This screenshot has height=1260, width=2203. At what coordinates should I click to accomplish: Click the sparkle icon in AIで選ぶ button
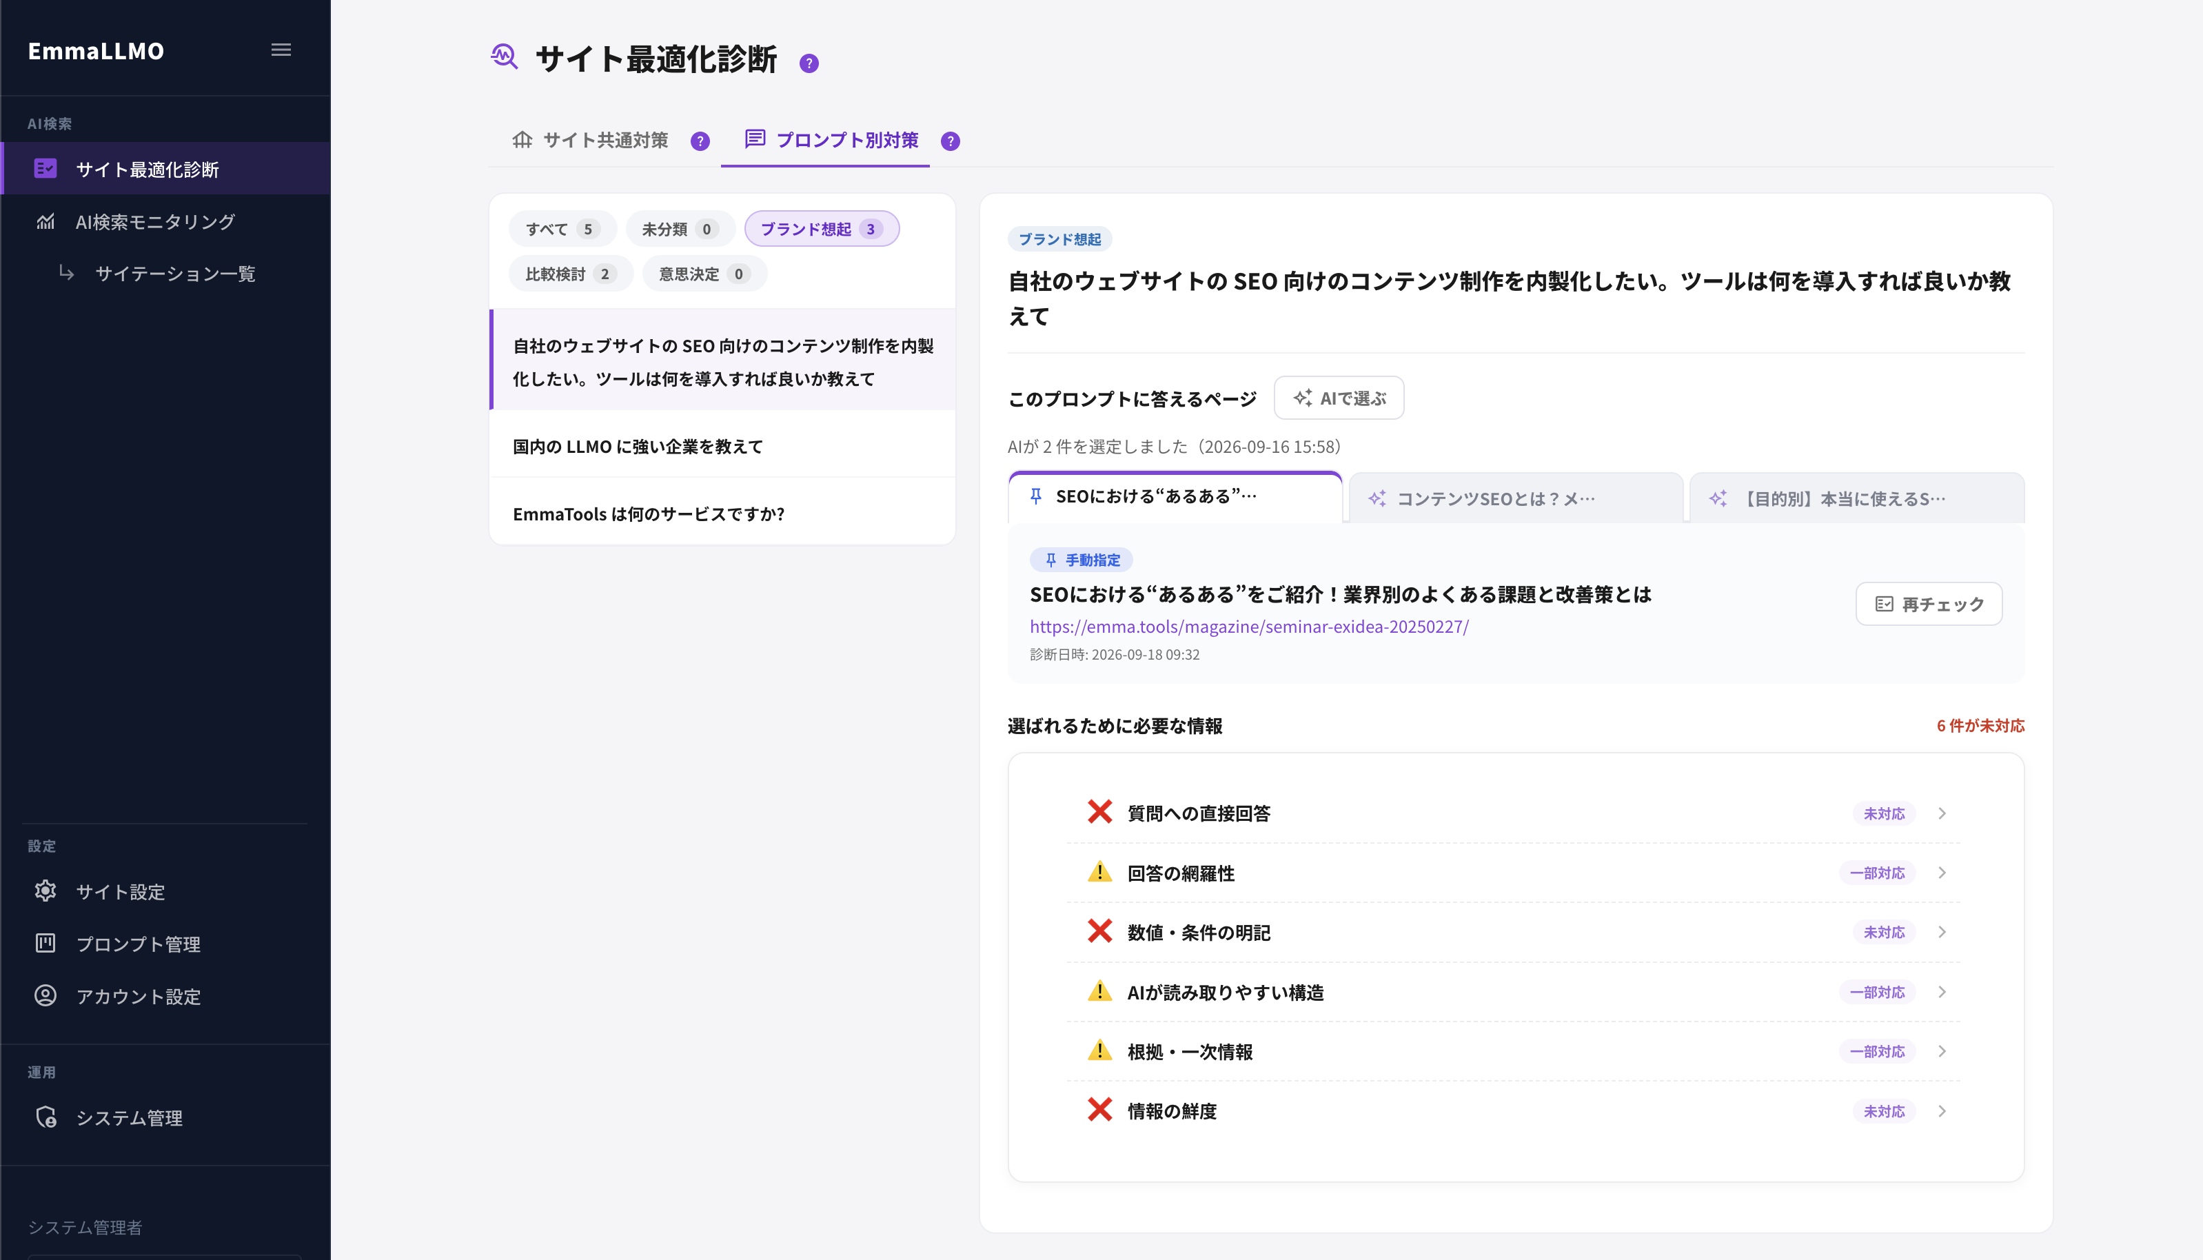click(x=1302, y=398)
